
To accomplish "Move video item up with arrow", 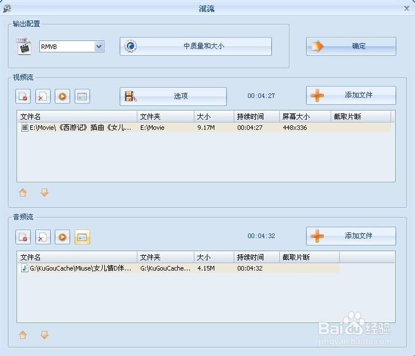I will click(23, 193).
